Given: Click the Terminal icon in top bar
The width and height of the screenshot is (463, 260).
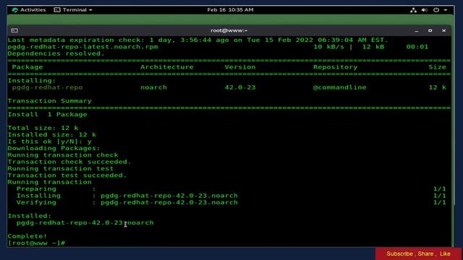Looking at the screenshot, I should [x=57, y=9].
